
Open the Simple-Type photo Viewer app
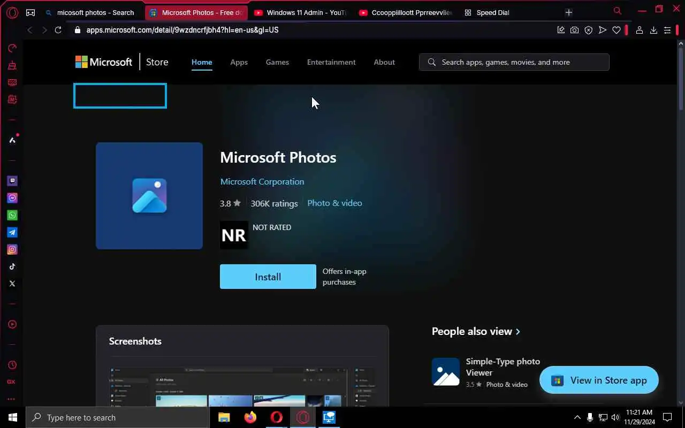click(x=486, y=372)
